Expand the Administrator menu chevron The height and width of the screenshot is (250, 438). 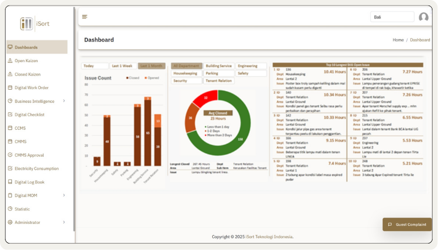(x=64, y=222)
